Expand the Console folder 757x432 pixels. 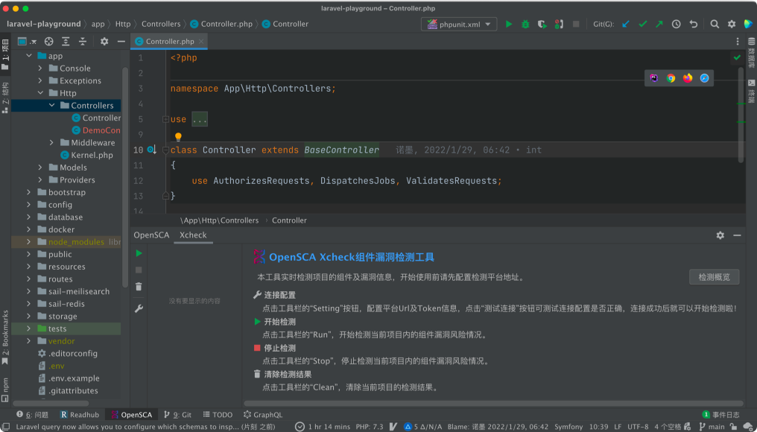(x=40, y=69)
